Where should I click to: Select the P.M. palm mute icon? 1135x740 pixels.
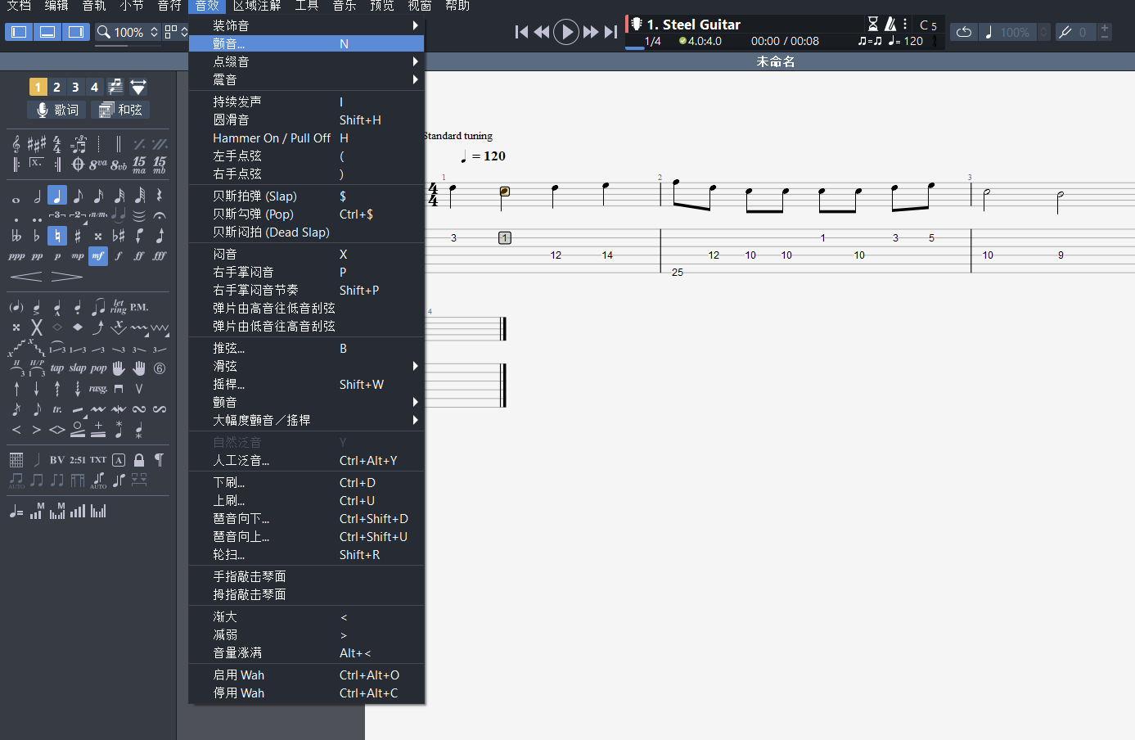click(x=139, y=308)
